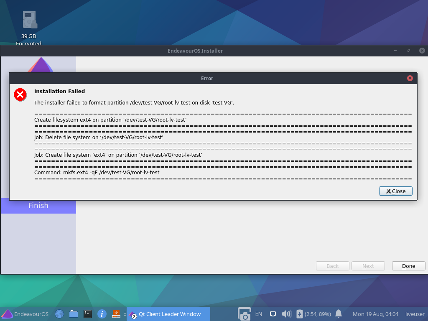Click the Done button in installer

click(x=408, y=266)
